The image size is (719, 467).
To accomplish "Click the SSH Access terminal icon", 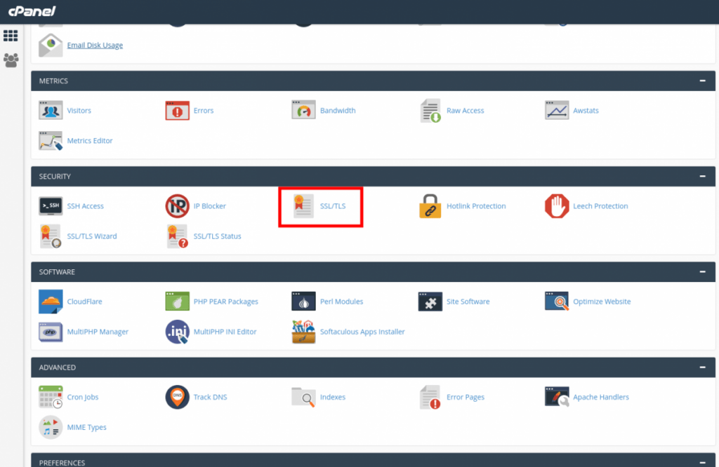I will coord(51,206).
